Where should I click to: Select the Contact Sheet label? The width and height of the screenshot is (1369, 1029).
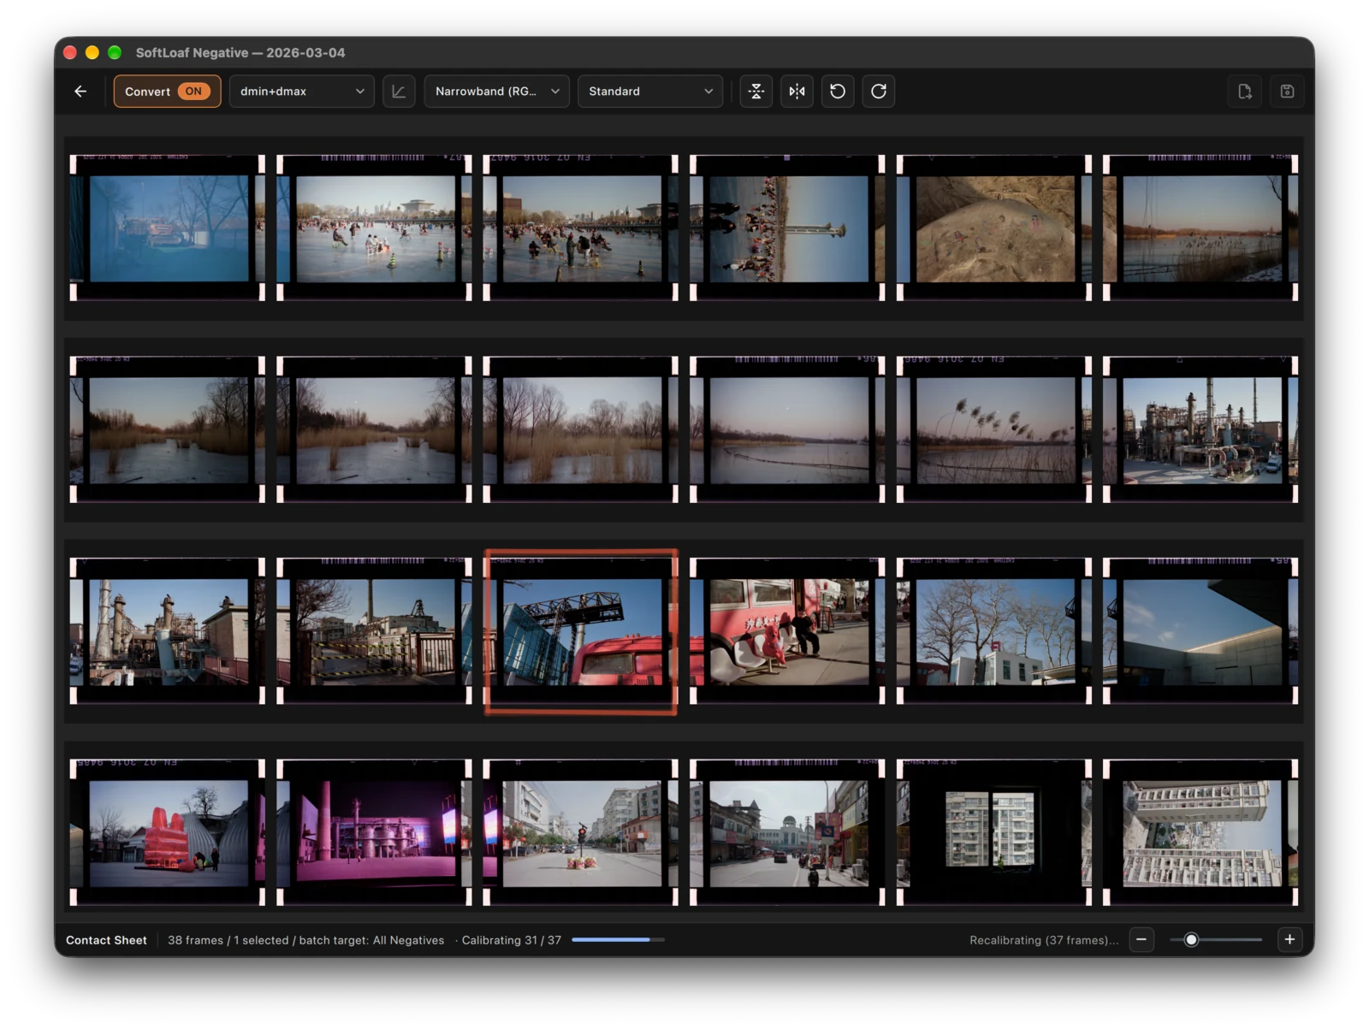106,940
